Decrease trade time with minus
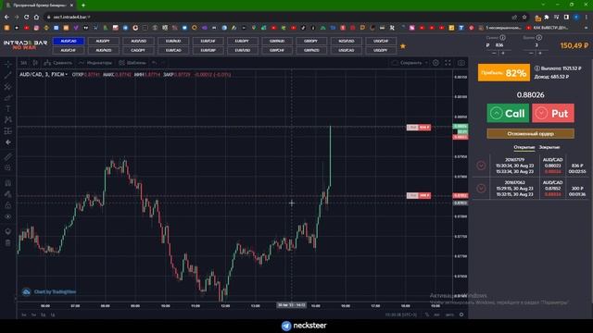Image resolution: width=593 pixels, height=333 pixels. pos(531,54)
